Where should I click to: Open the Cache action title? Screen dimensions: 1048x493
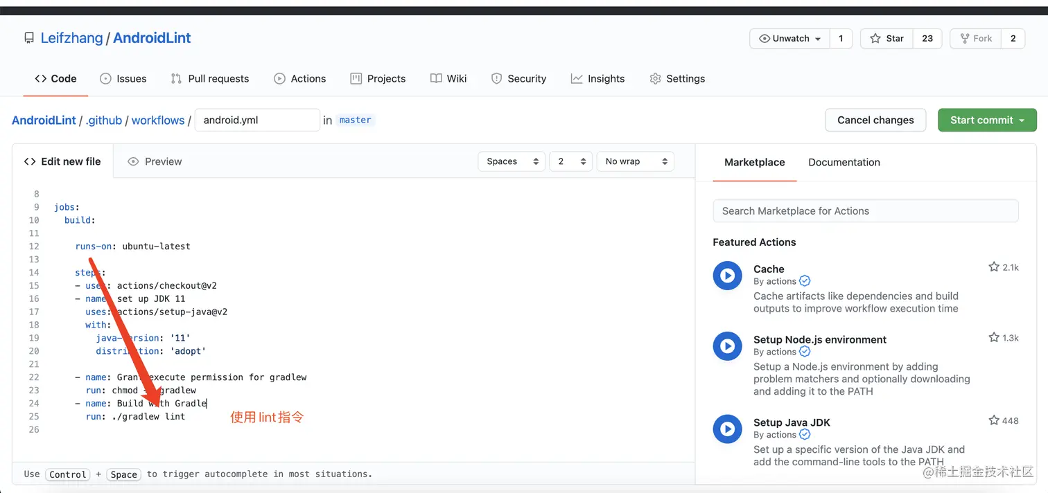(769, 269)
